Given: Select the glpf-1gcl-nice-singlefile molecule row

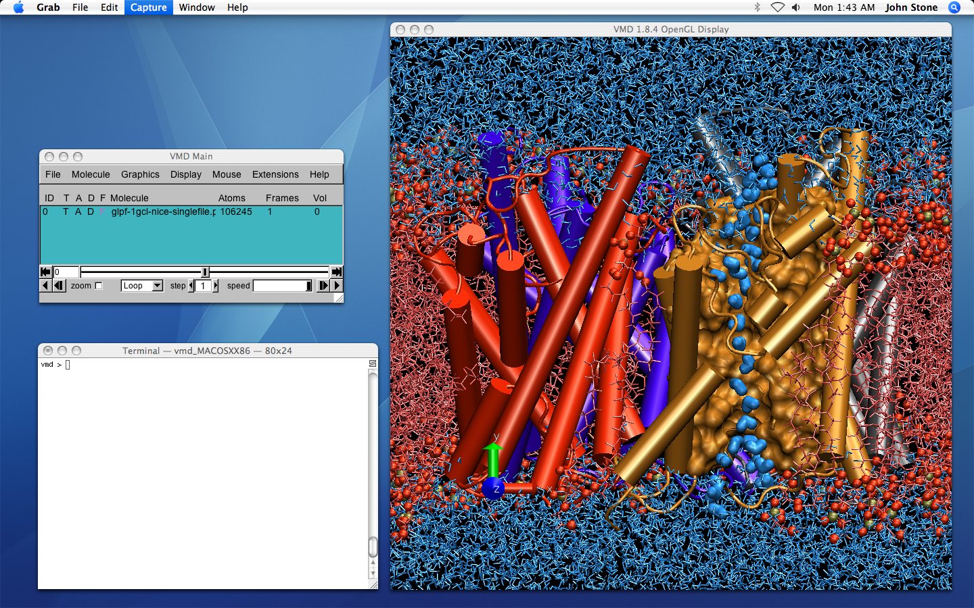Looking at the screenshot, I should (163, 211).
